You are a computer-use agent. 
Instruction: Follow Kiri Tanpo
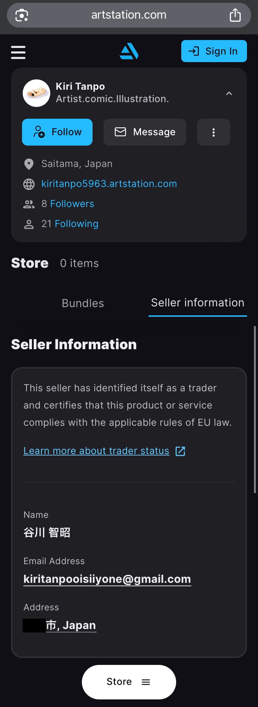tap(57, 132)
